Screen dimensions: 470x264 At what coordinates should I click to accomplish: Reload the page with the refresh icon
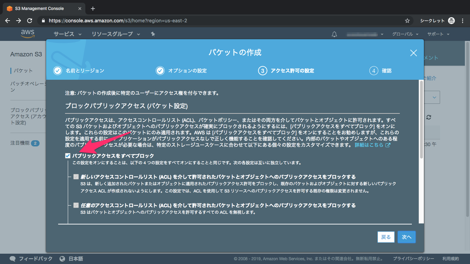[x=30, y=21]
